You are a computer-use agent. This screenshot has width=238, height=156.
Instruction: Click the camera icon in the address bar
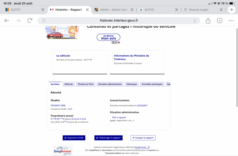pos(44,21)
